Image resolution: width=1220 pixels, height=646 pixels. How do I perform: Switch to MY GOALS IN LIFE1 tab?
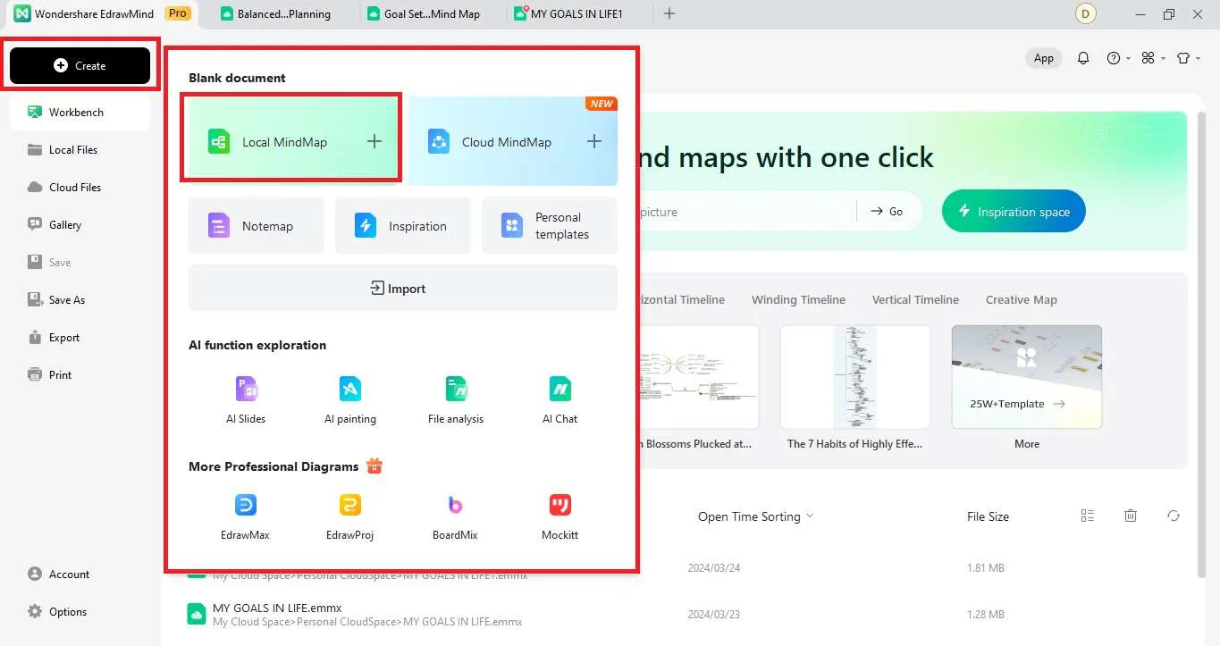point(576,13)
